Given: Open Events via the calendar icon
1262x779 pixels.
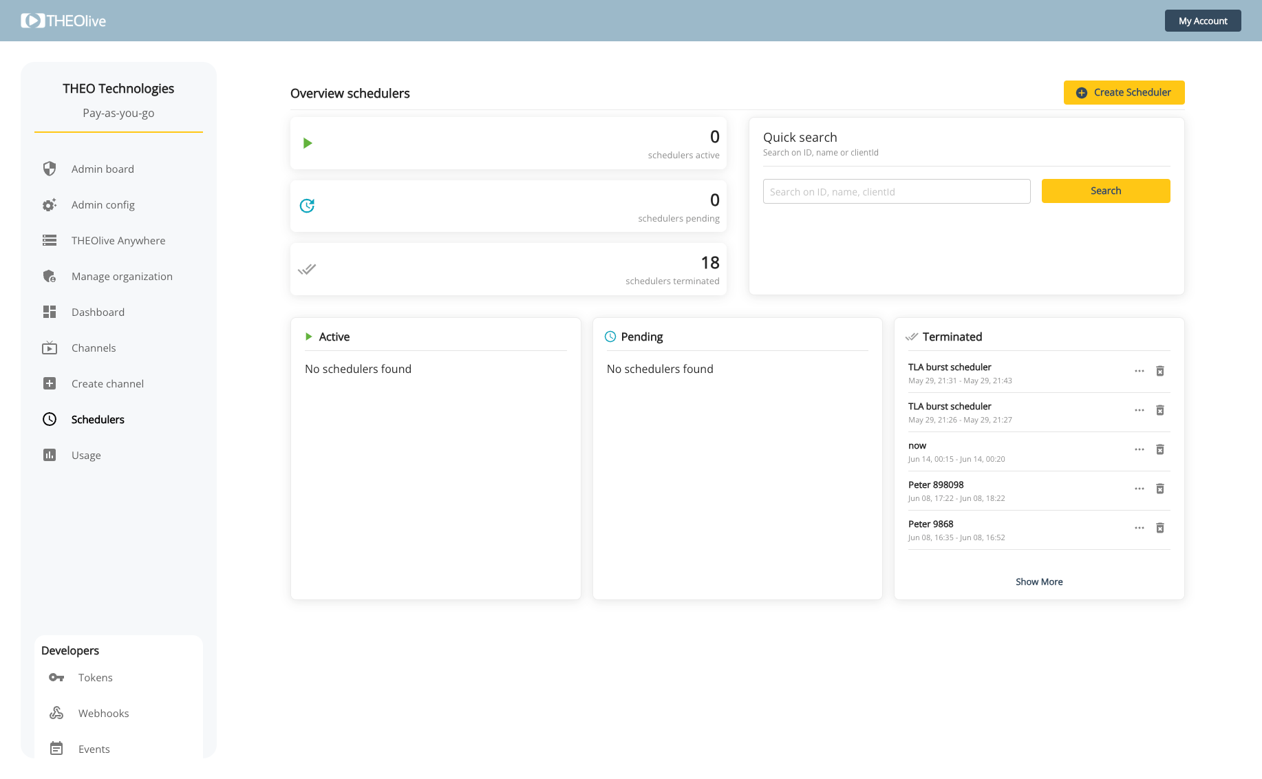Looking at the screenshot, I should point(56,749).
